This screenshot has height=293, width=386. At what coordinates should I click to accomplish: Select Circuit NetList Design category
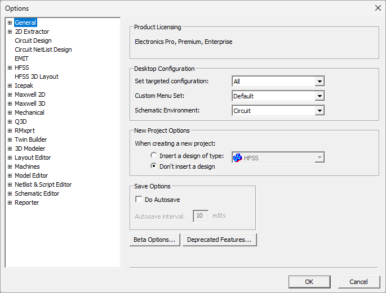pyautogui.click(x=43, y=49)
